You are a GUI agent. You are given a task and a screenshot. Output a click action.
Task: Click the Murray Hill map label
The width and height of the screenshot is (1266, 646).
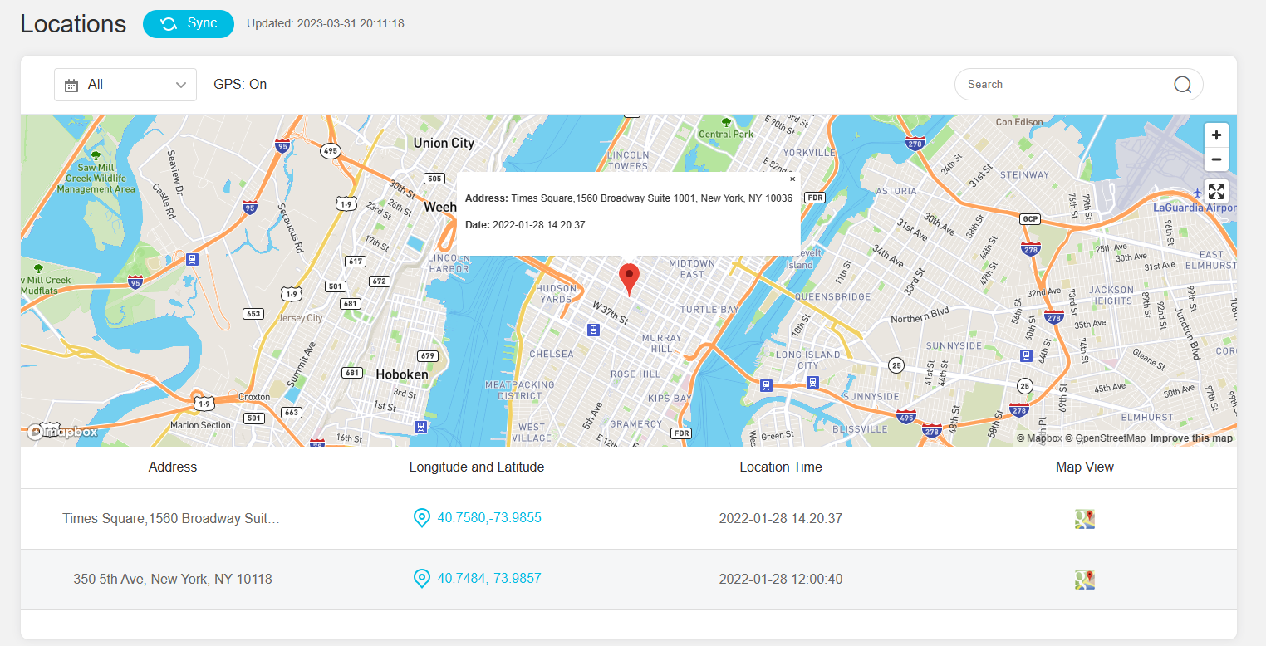[662, 343]
